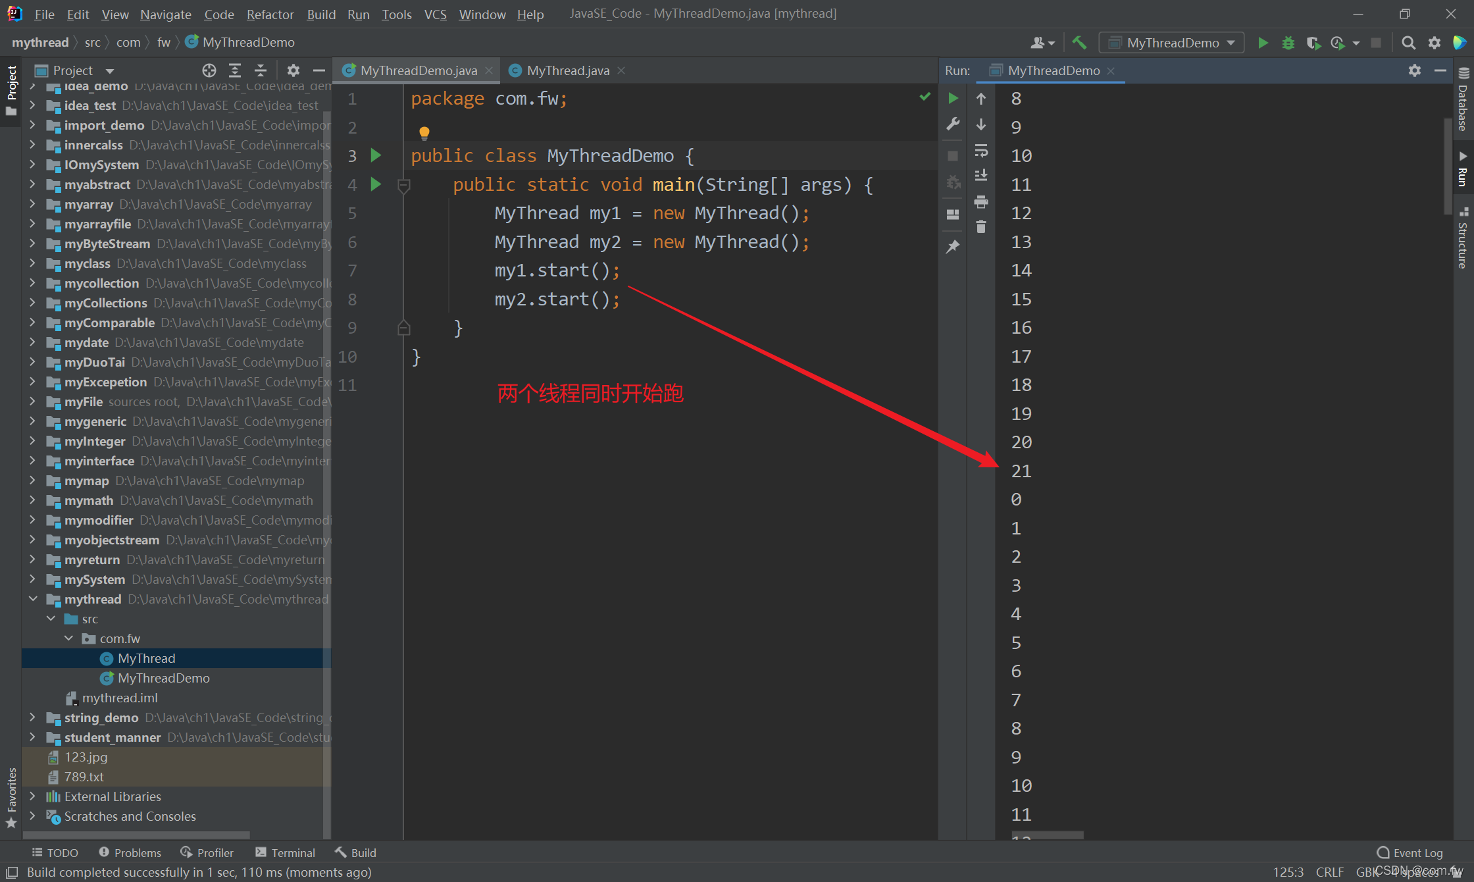Toggle soft-wrap in the Run console
The height and width of the screenshot is (882, 1474).
981,151
